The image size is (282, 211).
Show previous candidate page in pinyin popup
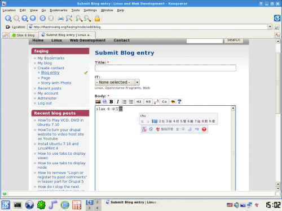pyautogui.click(x=142, y=122)
